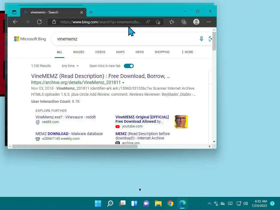Open MEMZ DOWNLOAD Malware database link
Screen dimensions: 280x210
69,134
